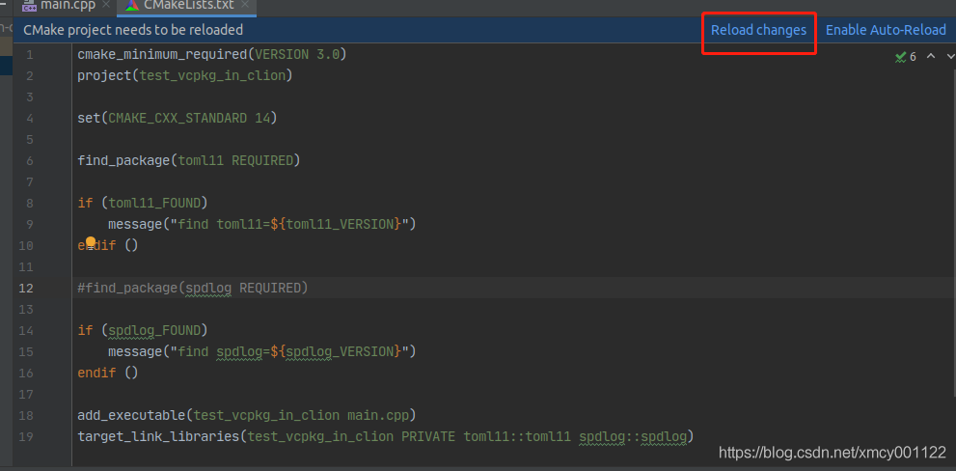This screenshot has height=471, width=956.
Task: Switch to the main.cpp tab
Action: (x=67, y=6)
